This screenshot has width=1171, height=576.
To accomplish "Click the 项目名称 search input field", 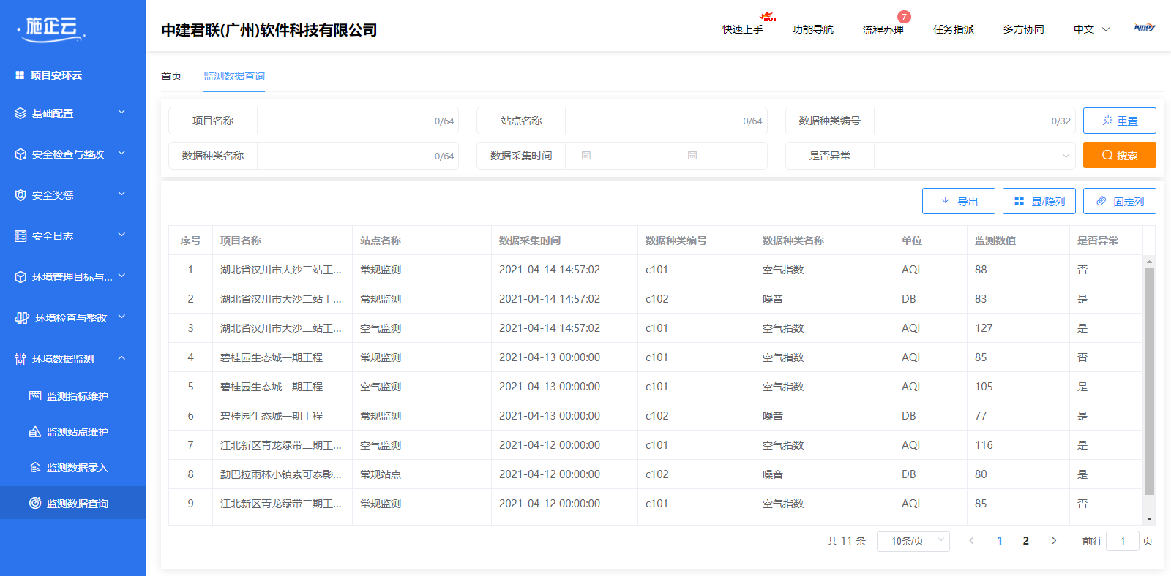I will coord(344,121).
